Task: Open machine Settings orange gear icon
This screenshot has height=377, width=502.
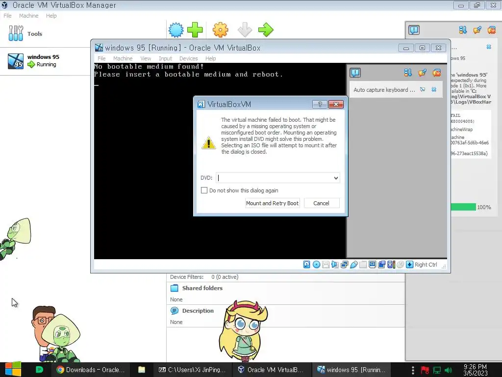Action: [220, 30]
